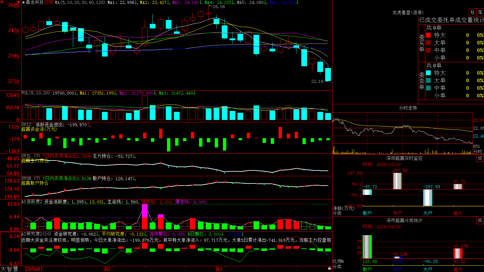484x272 pixels.
Task: Click the 2026/01 date marker on timeline
Action: 34,269
